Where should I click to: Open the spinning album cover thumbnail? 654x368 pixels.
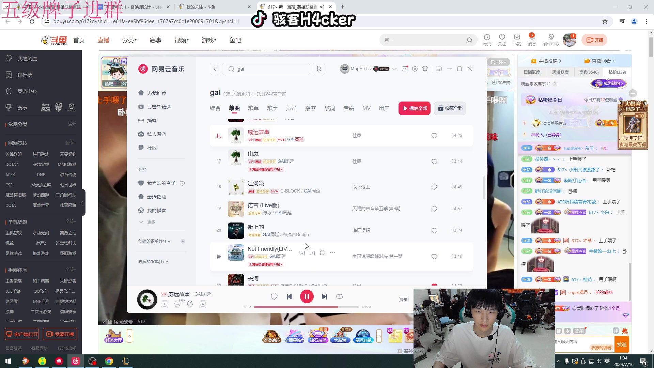tap(147, 300)
